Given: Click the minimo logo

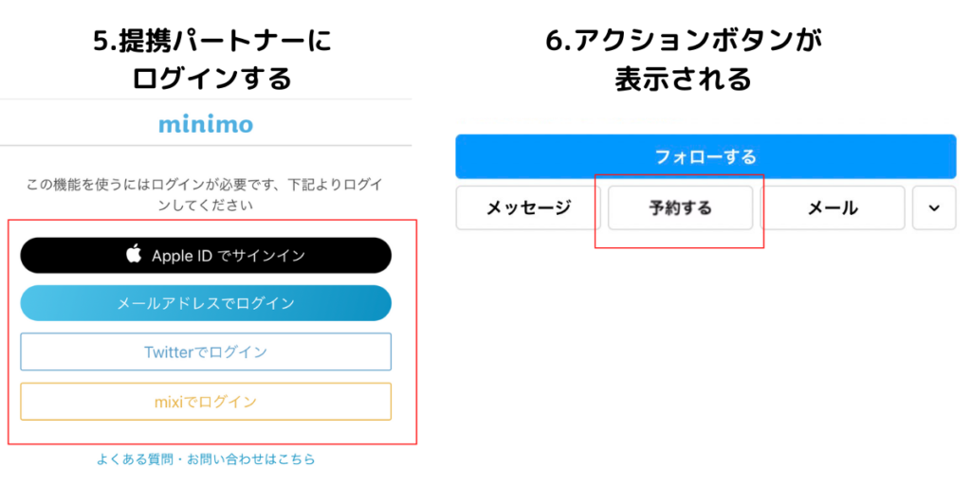Looking at the screenshot, I should click(x=206, y=124).
